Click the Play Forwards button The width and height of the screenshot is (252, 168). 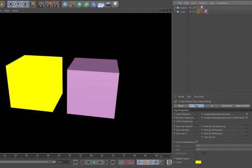click(94, 162)
